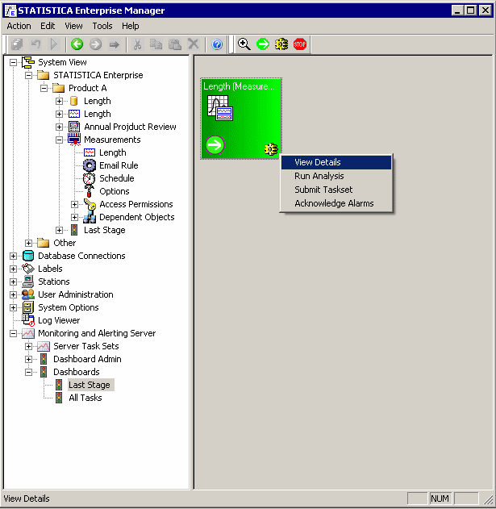Select the Last Stage dashboard under Dashboards
Viewport: 496px width, 509px height.
(x=90, y=385)
